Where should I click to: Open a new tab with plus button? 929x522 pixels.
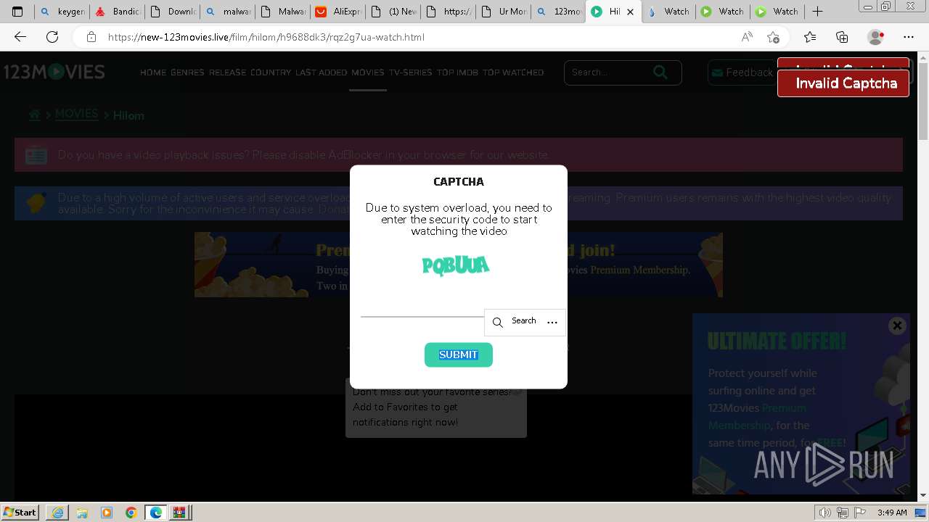817,12
